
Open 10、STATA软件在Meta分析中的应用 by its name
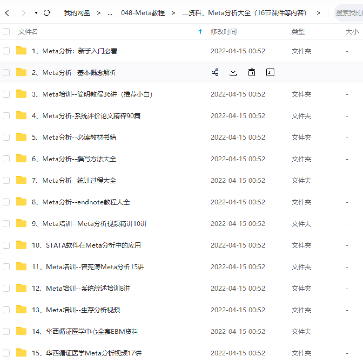[86, 245]
